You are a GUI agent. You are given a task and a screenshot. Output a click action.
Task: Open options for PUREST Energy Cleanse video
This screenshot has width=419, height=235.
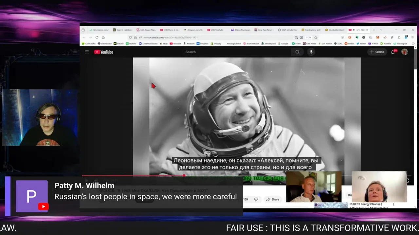click(x=394, y=205)
